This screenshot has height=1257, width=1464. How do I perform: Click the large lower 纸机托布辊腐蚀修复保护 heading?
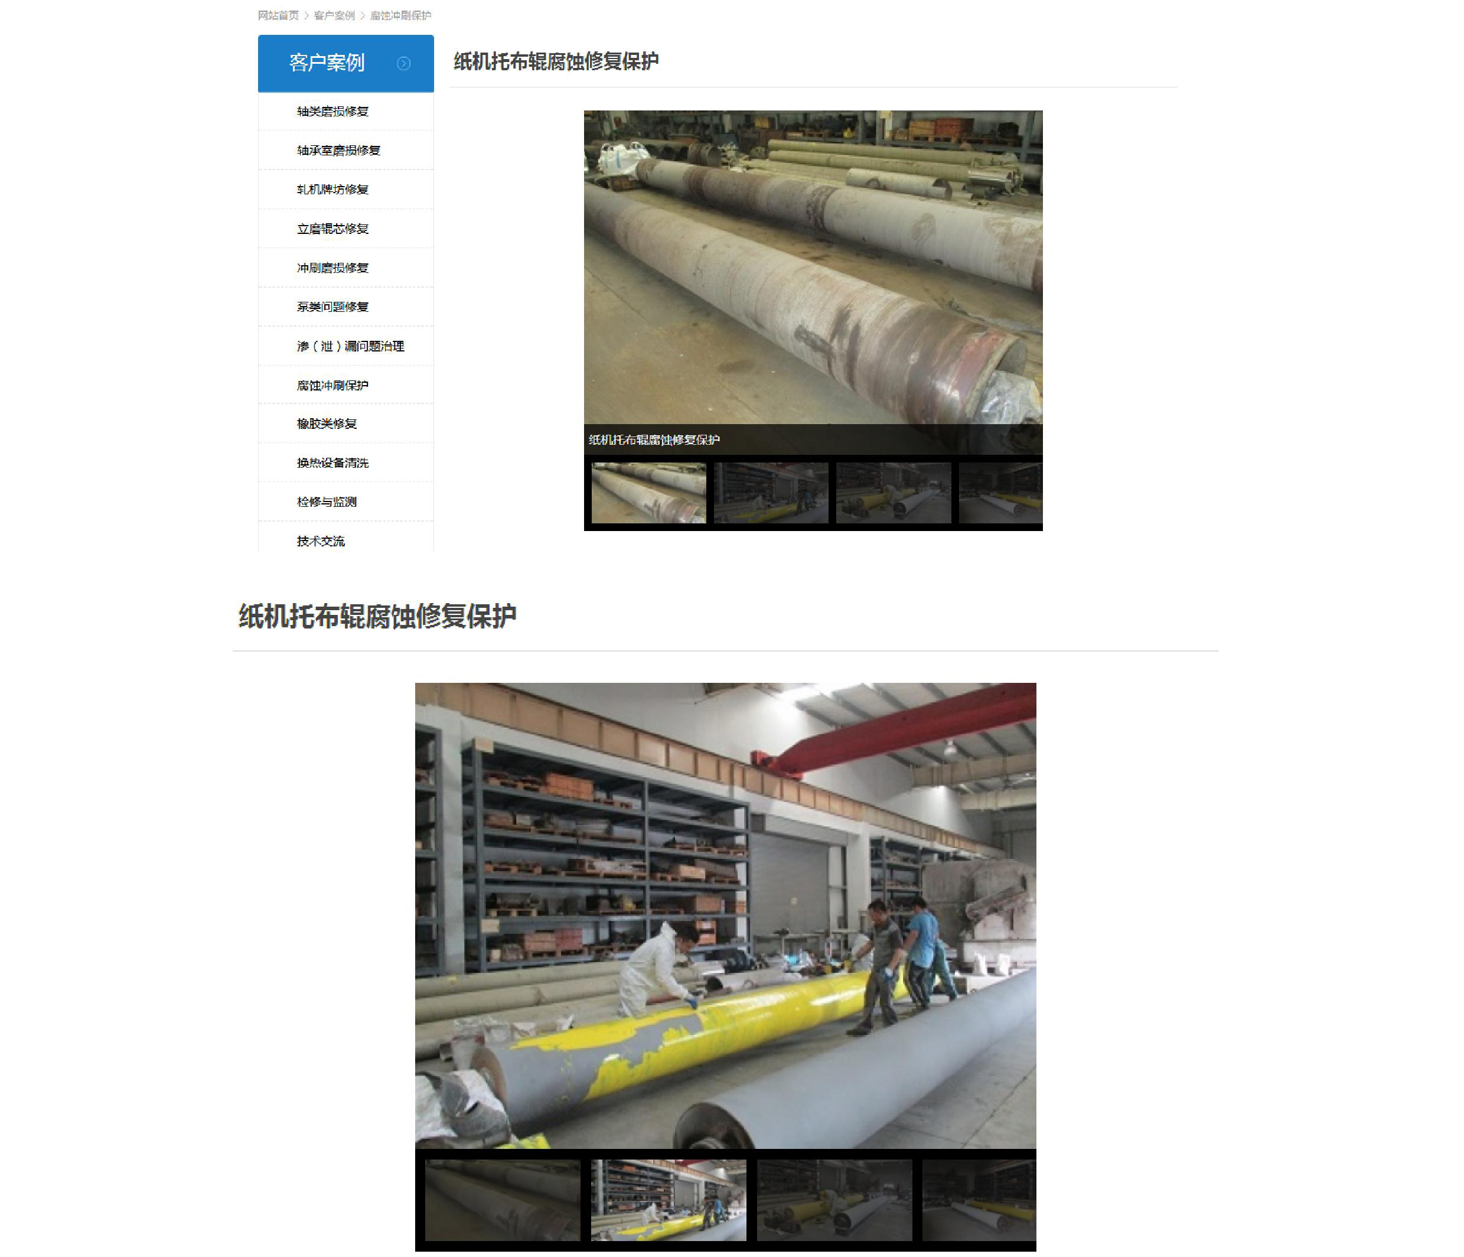tap(377, 616)
